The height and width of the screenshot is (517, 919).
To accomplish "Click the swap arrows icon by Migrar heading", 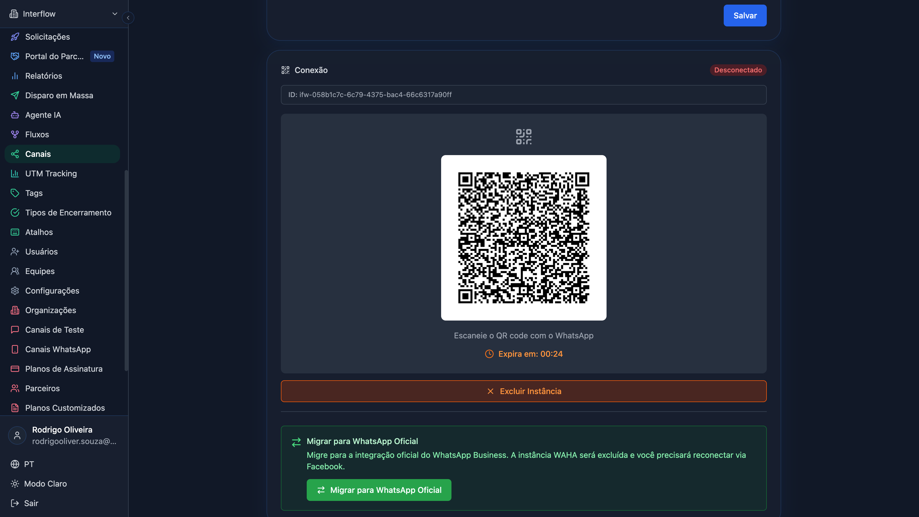I will pyautogui.click(x=296, y=442).
